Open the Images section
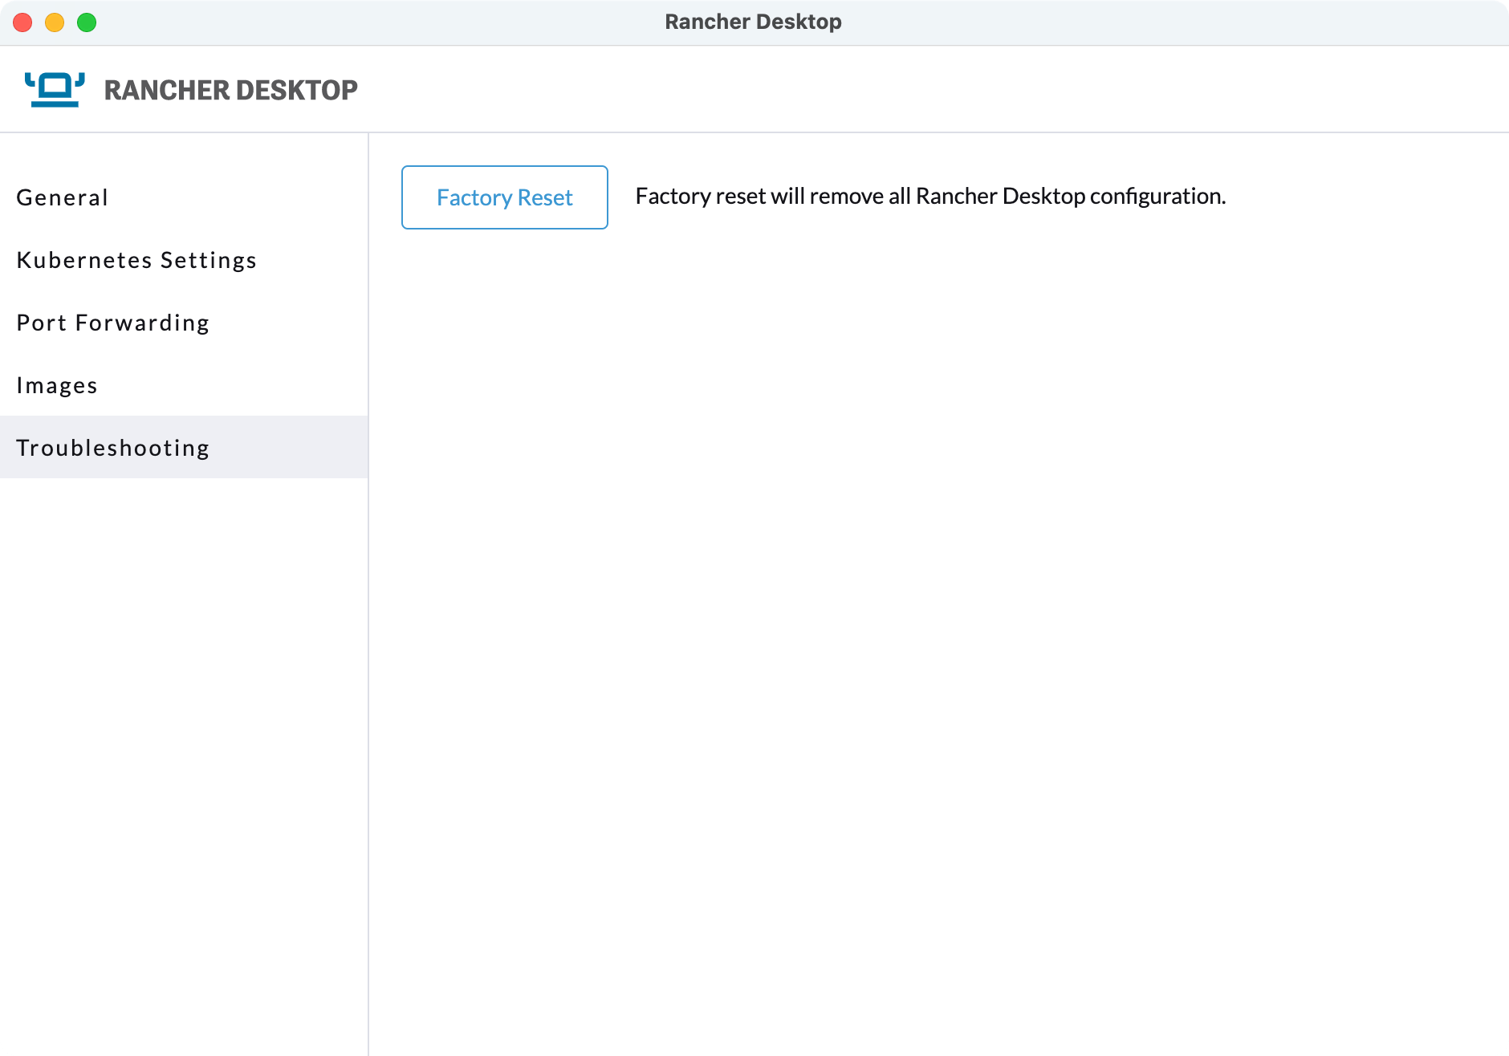This screenshot has width=1509, height=1056. 184,385
